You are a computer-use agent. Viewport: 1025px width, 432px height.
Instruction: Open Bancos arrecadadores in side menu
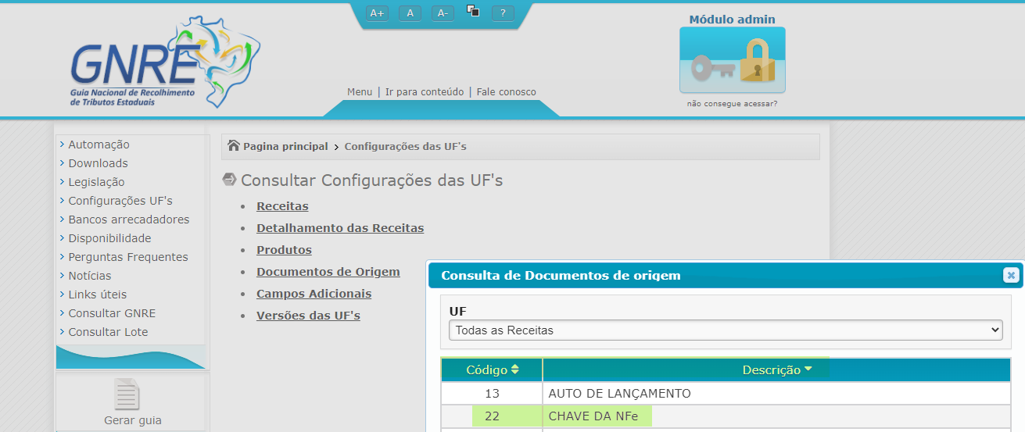coord(128,220)
